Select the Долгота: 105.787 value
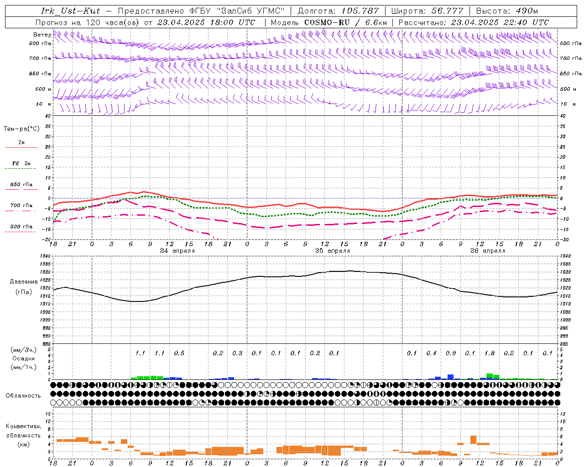 pos(338,11)
